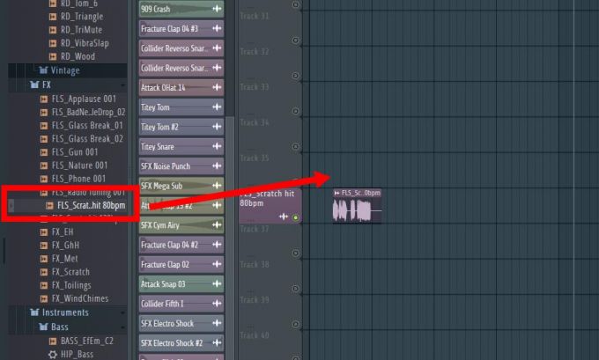Click waveform icon on Fracture Clap 02
Screen dimensions: 599x360
click(x=217, y=264)
